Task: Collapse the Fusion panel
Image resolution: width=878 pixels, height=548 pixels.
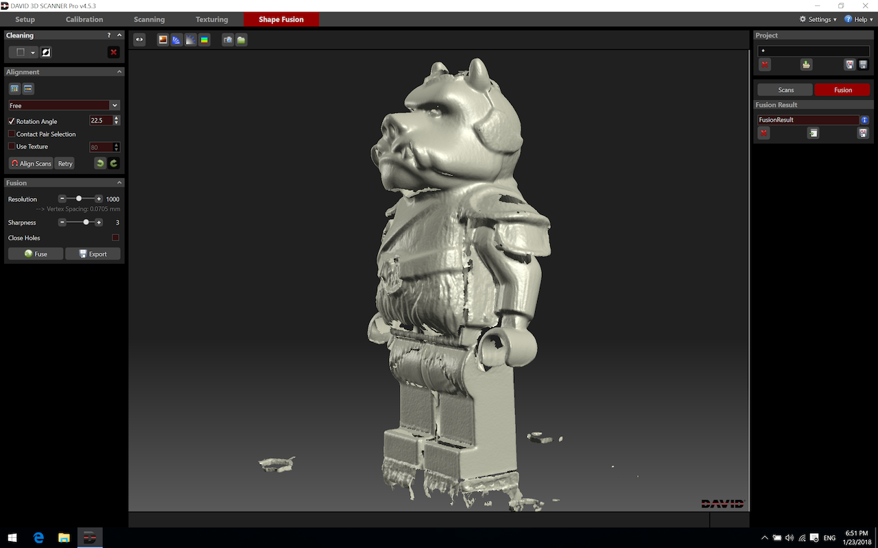Action: point(119,183)
